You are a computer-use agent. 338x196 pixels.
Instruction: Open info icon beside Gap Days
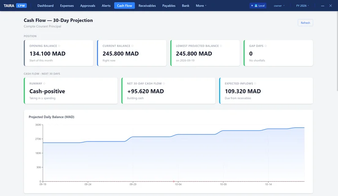click(266, 46)
